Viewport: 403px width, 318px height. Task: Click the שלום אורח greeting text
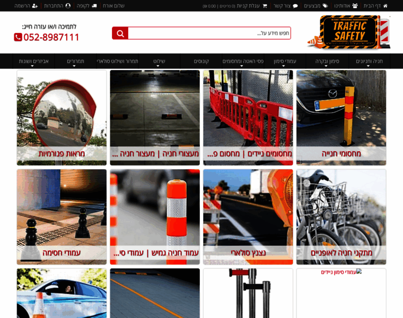(113, 6)
